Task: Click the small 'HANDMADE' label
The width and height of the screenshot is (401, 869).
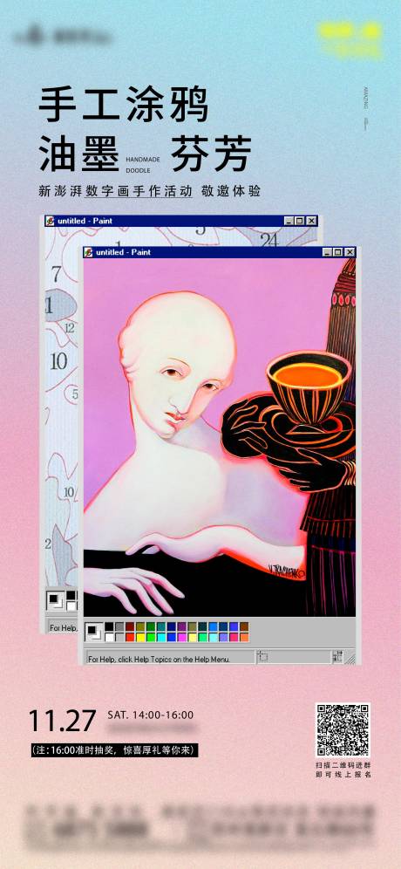Action: 143,160
